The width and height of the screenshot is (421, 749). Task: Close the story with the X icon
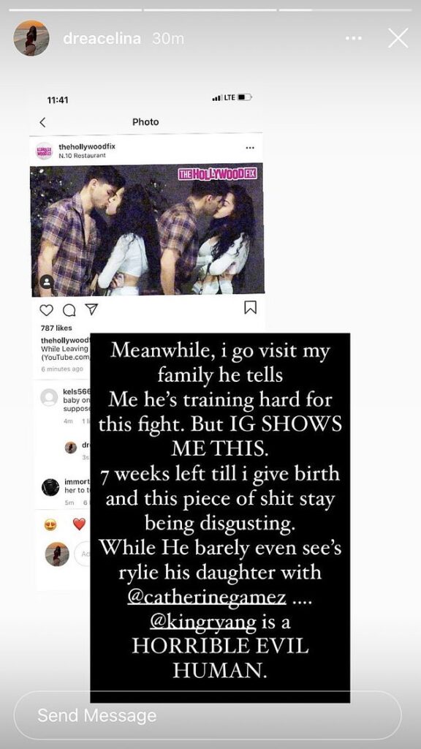click(x=398, y=38)
